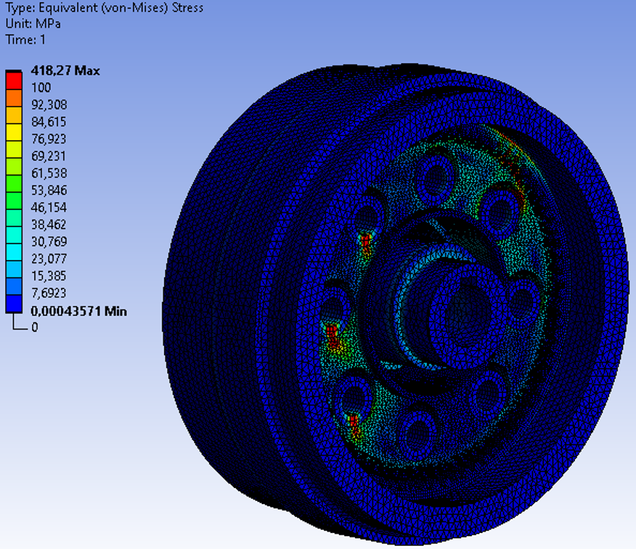
Task: Click the 418,27 Max legend value
Action: [x=65, y=71]
